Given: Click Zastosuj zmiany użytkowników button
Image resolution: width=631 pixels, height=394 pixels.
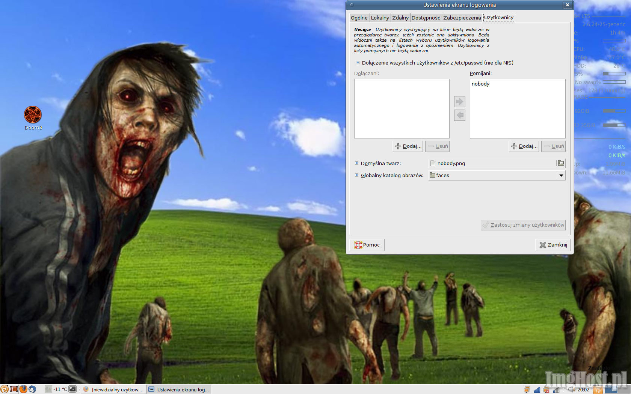Looking at the screenshot, I should coord(523,225).
